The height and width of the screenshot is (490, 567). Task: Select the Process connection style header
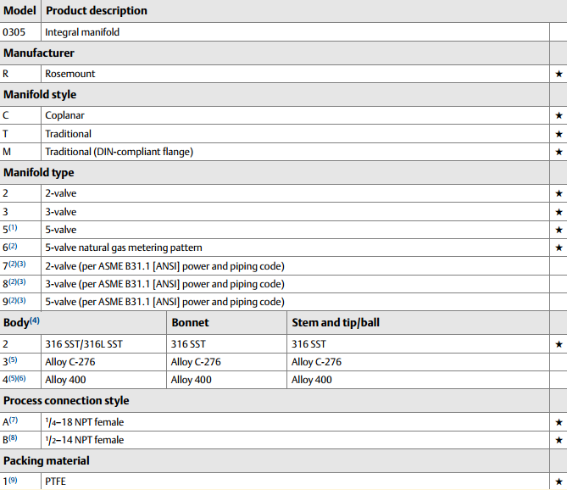coord(66,400)
